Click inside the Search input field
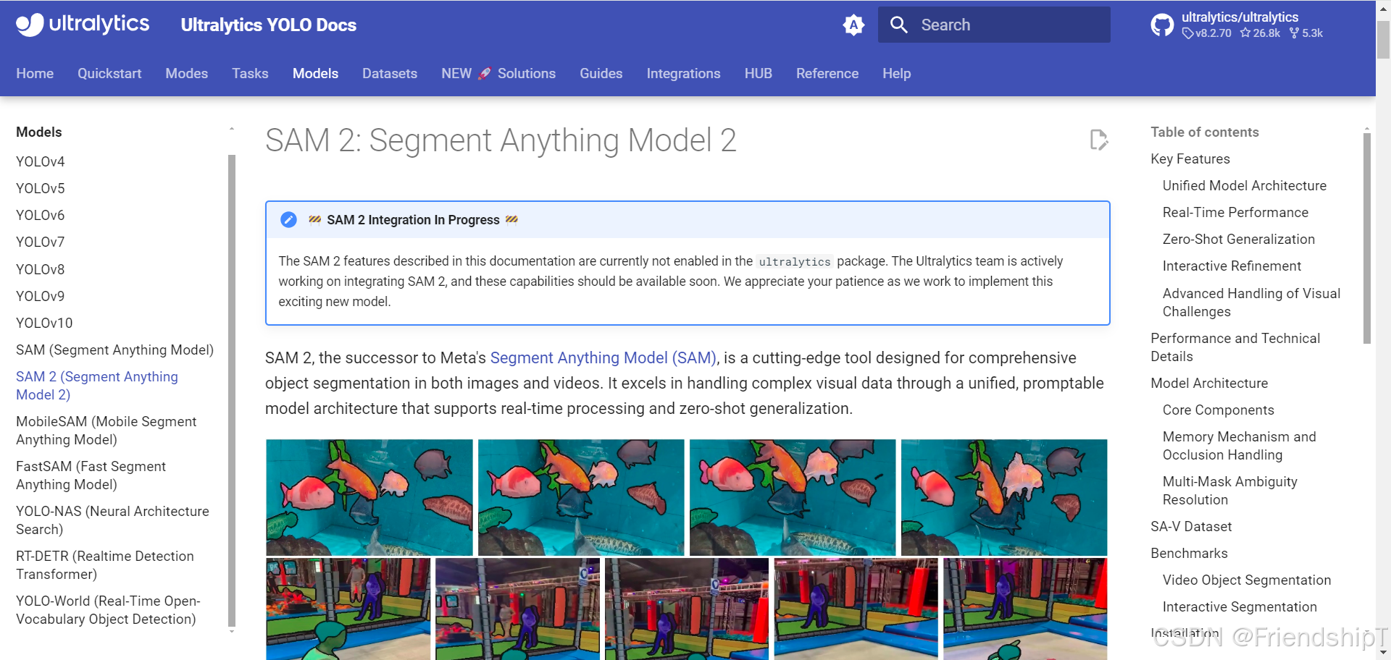The image size is (1391, 660). click(1000, 24)
